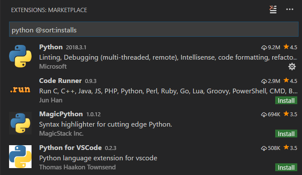Click the MagicPython extension logo
This screenshot has height=175, width=302.
click(20, 123)
